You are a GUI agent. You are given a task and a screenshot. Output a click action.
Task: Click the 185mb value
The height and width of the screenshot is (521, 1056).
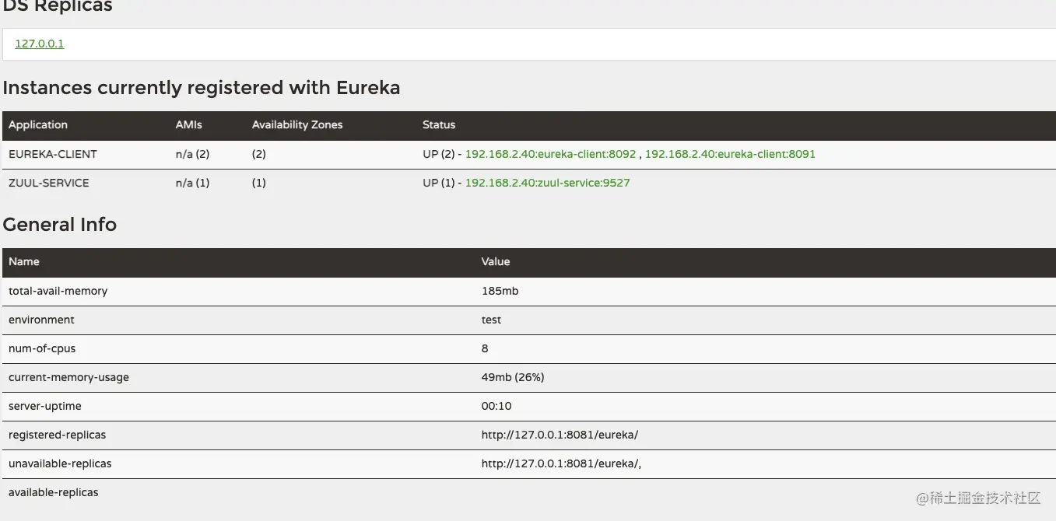pyautogui.click(x=500, y=291)
